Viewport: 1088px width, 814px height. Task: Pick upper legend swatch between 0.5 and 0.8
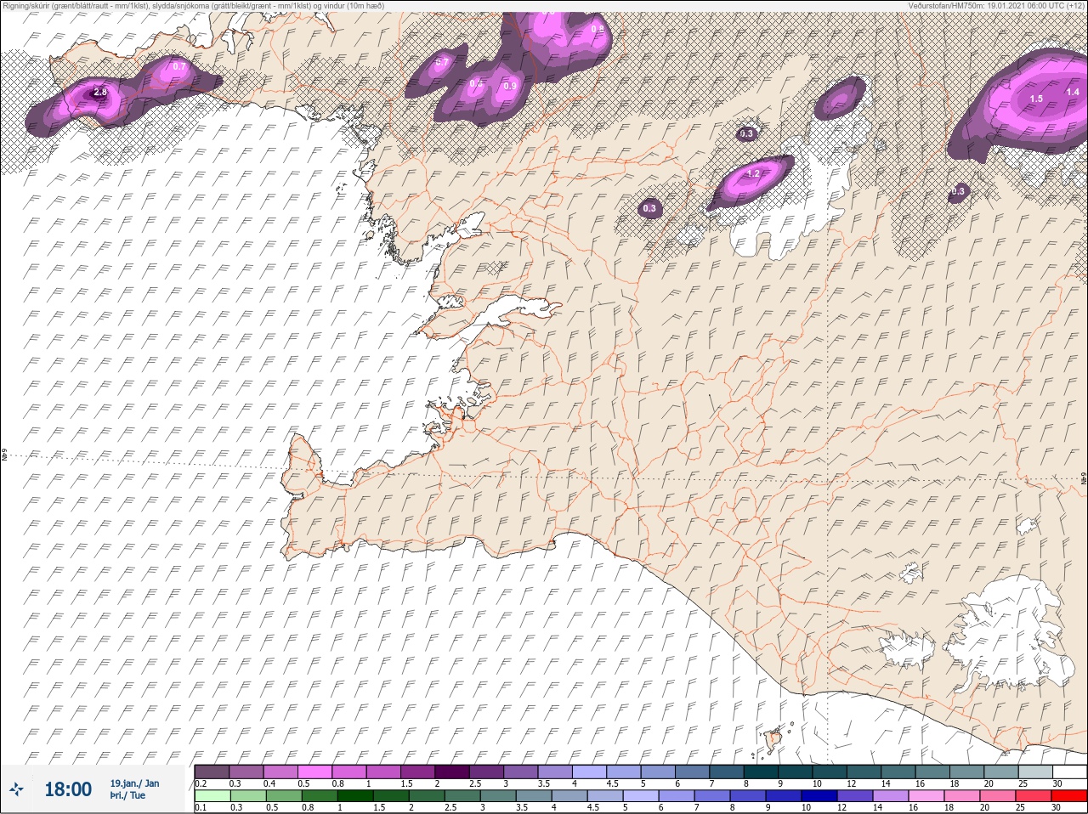(x=316, y=772)
